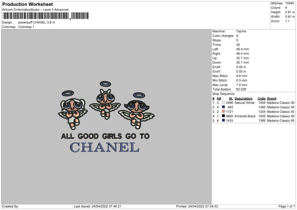
Task: Click the blue swatch beside 1433 stitches
Action: [x=223, y=120]
